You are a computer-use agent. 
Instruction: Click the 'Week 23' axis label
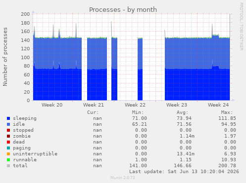click(177, 105)
